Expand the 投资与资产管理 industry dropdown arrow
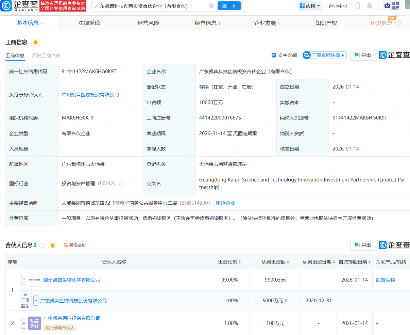 click(120, 184)
